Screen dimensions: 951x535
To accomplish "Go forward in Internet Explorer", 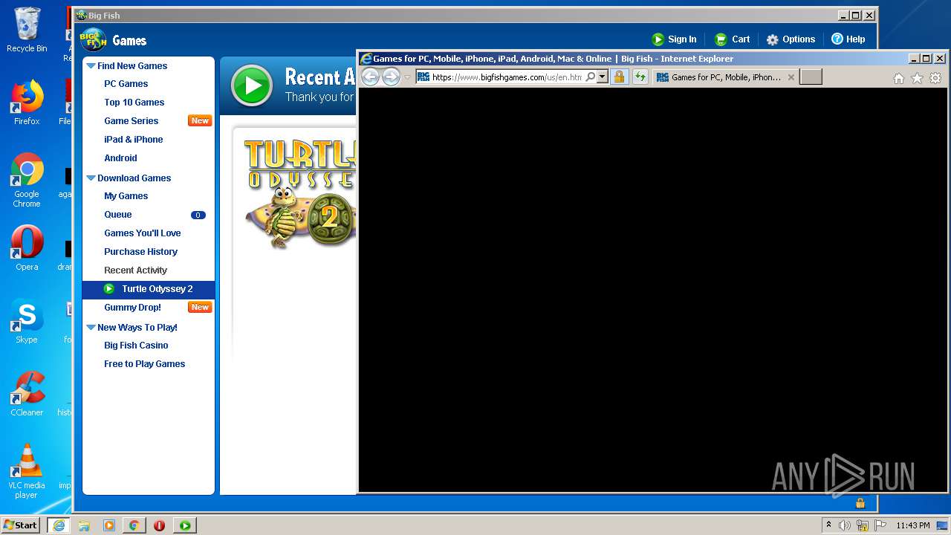I will pos(391,77).
